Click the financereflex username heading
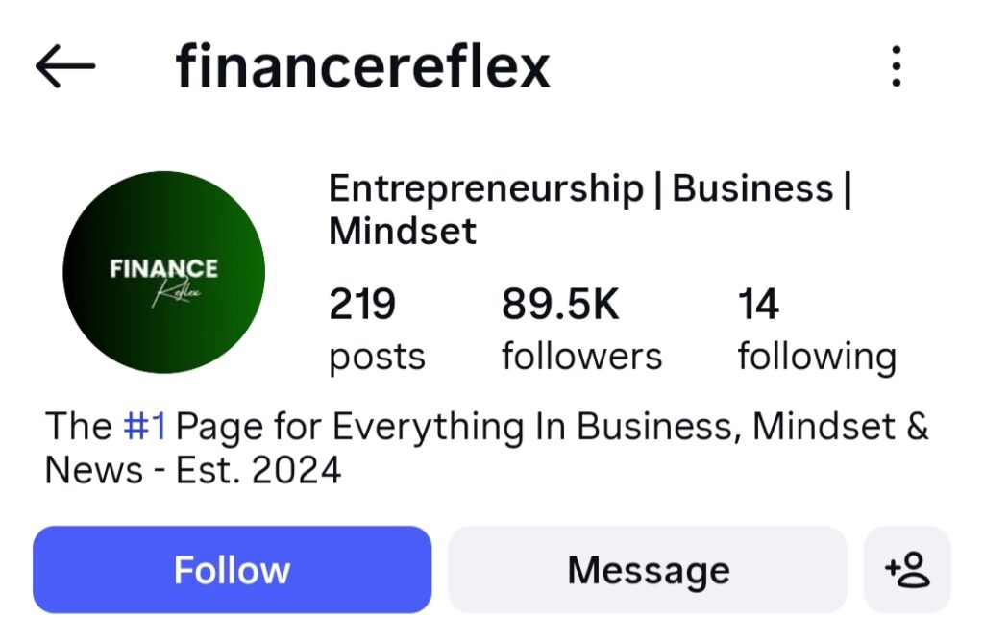Screen dimensions: 984x643 pyautogui.click(x=362, y=66)
